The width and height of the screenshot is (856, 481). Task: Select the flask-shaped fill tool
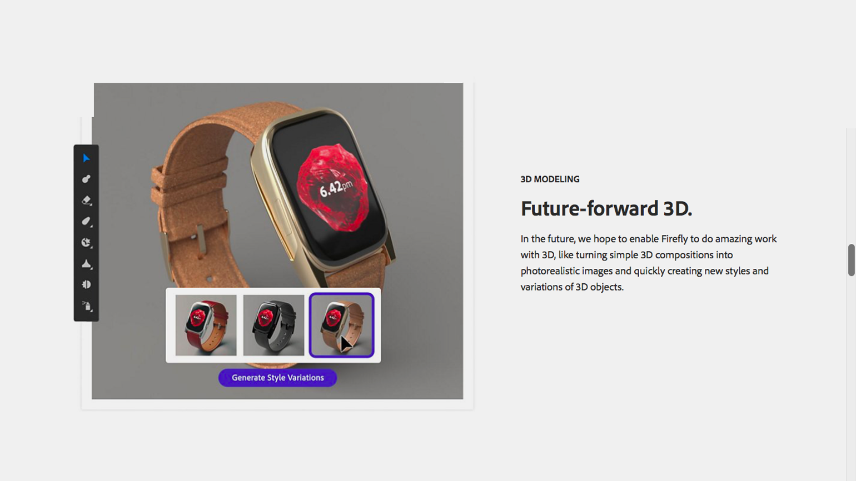coord(86,264)
